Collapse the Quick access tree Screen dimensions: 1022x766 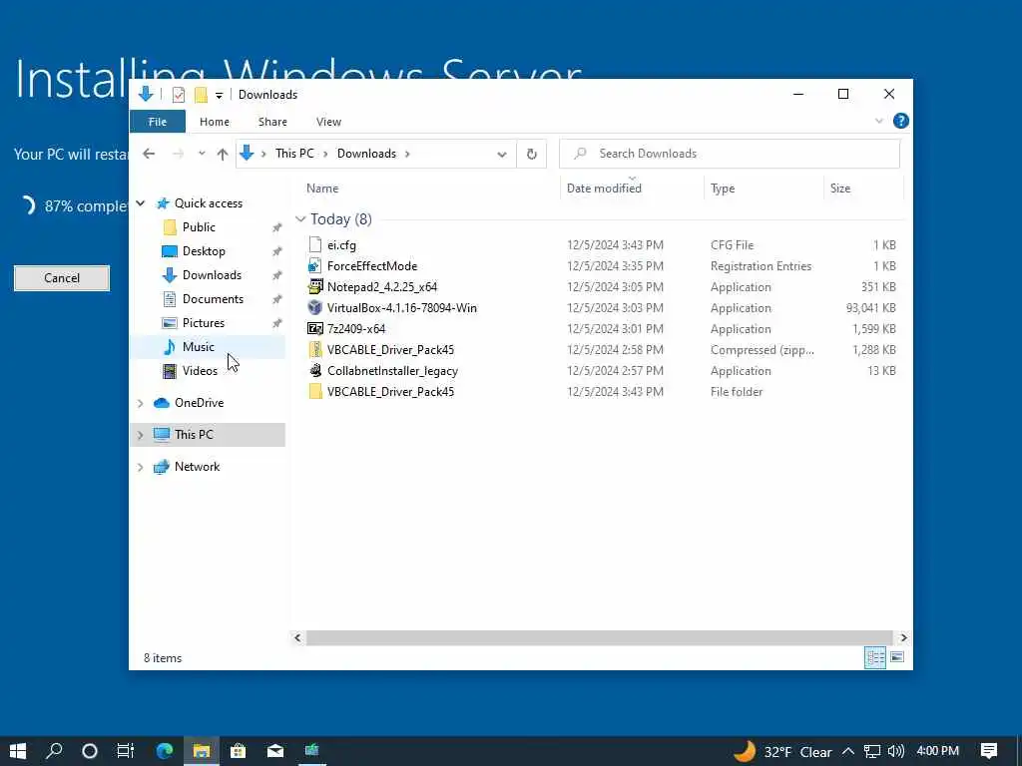[140, 203]
